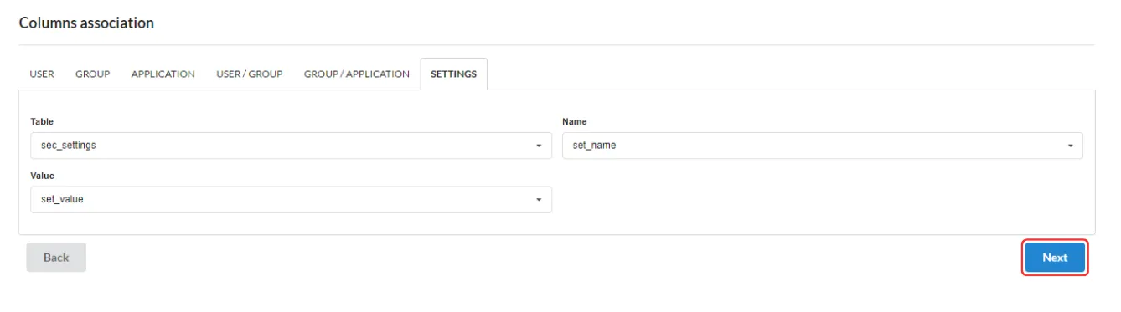Click the Columns association heading

(x=85, y=23)
